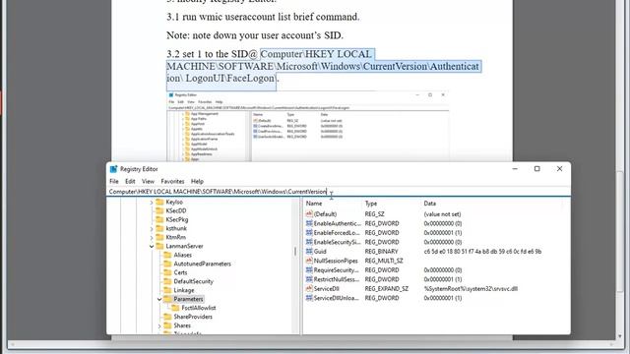Select the Certs folder icon
Viewport: 630px width, 354px height.
(167, 272)
